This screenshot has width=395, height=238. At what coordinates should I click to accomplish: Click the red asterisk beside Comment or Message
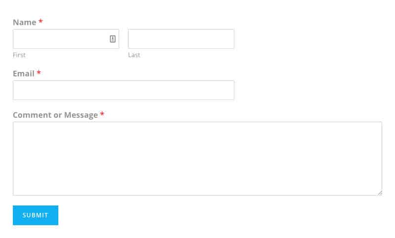tap(102, 114)
